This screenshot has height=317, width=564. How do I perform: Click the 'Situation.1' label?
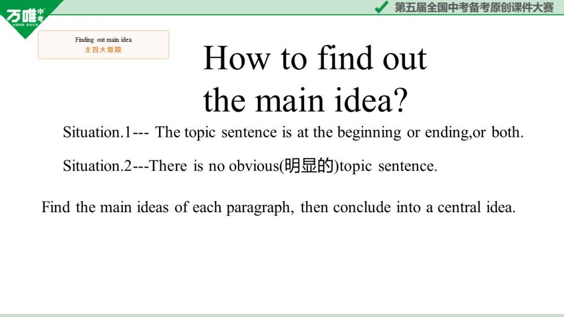[96, 133]
